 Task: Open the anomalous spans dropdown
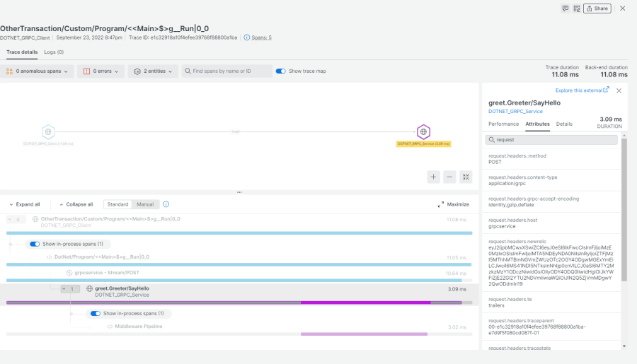[38, 71]
